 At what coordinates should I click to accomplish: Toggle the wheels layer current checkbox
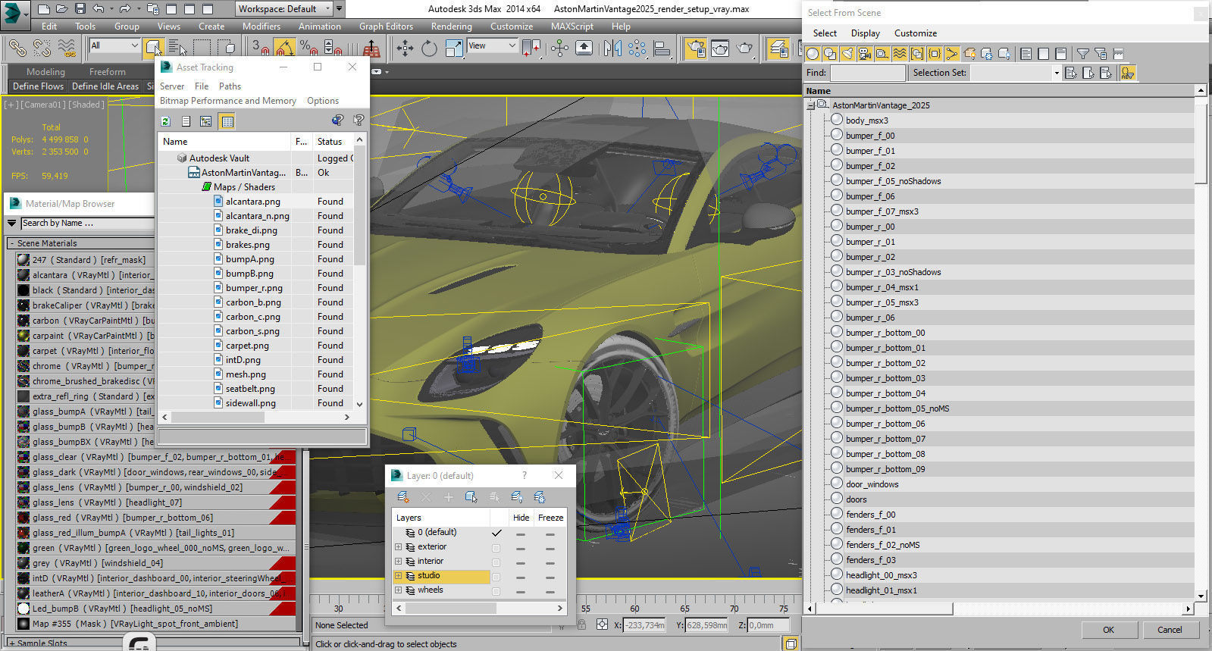click(x=496, y=590)
